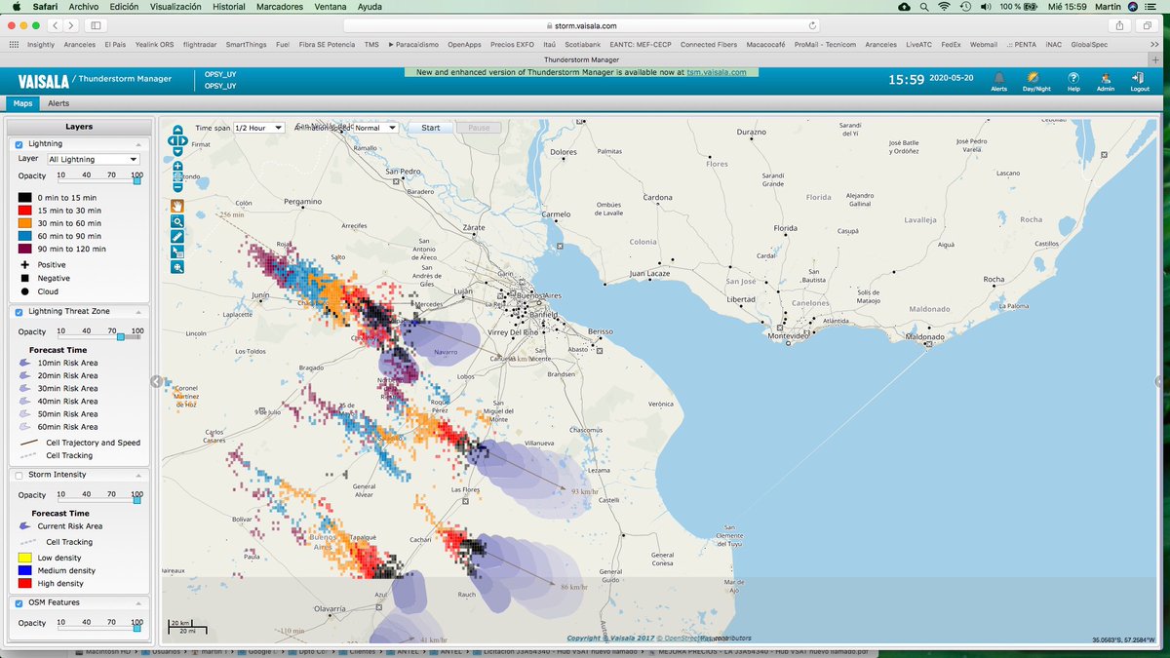
Task: Switch to the Alerts tab
Action: (58, 102)
